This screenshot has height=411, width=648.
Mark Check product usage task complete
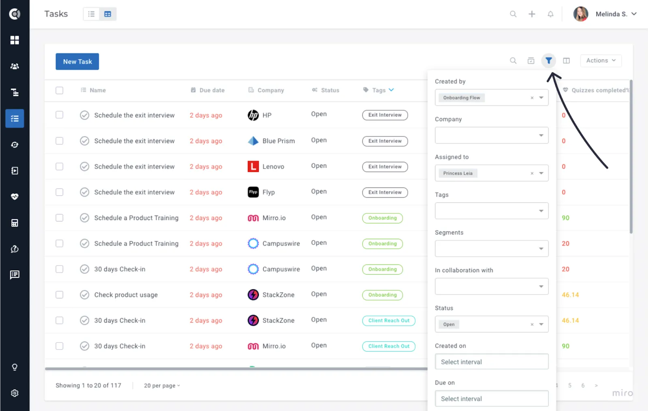(x=84, y=295)
